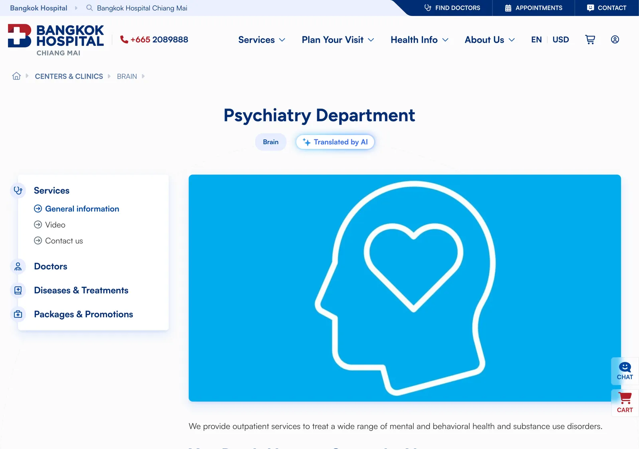Open the floating red Cart widget

pos(625,403)
